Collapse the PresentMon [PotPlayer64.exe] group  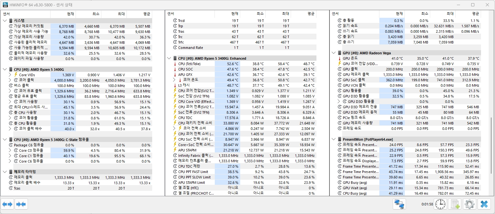(x=333, y=139)
